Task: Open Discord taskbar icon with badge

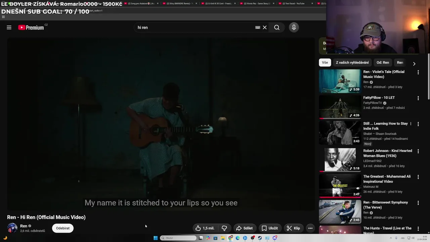Action: pyautogui.click(x=275, y=238)
